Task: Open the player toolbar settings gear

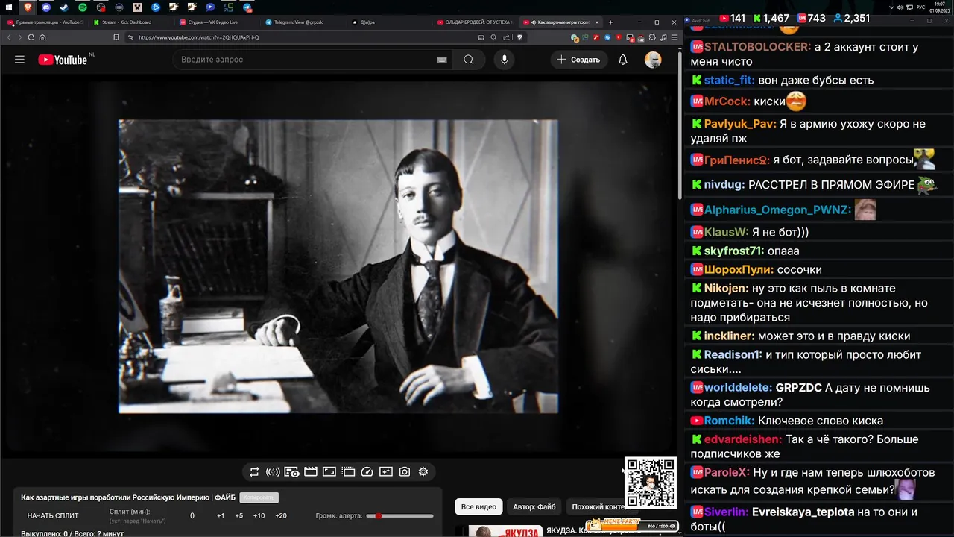Action: coord(423,472)
